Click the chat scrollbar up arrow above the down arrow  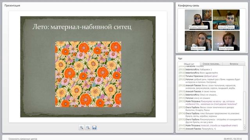tap(245, 126)
